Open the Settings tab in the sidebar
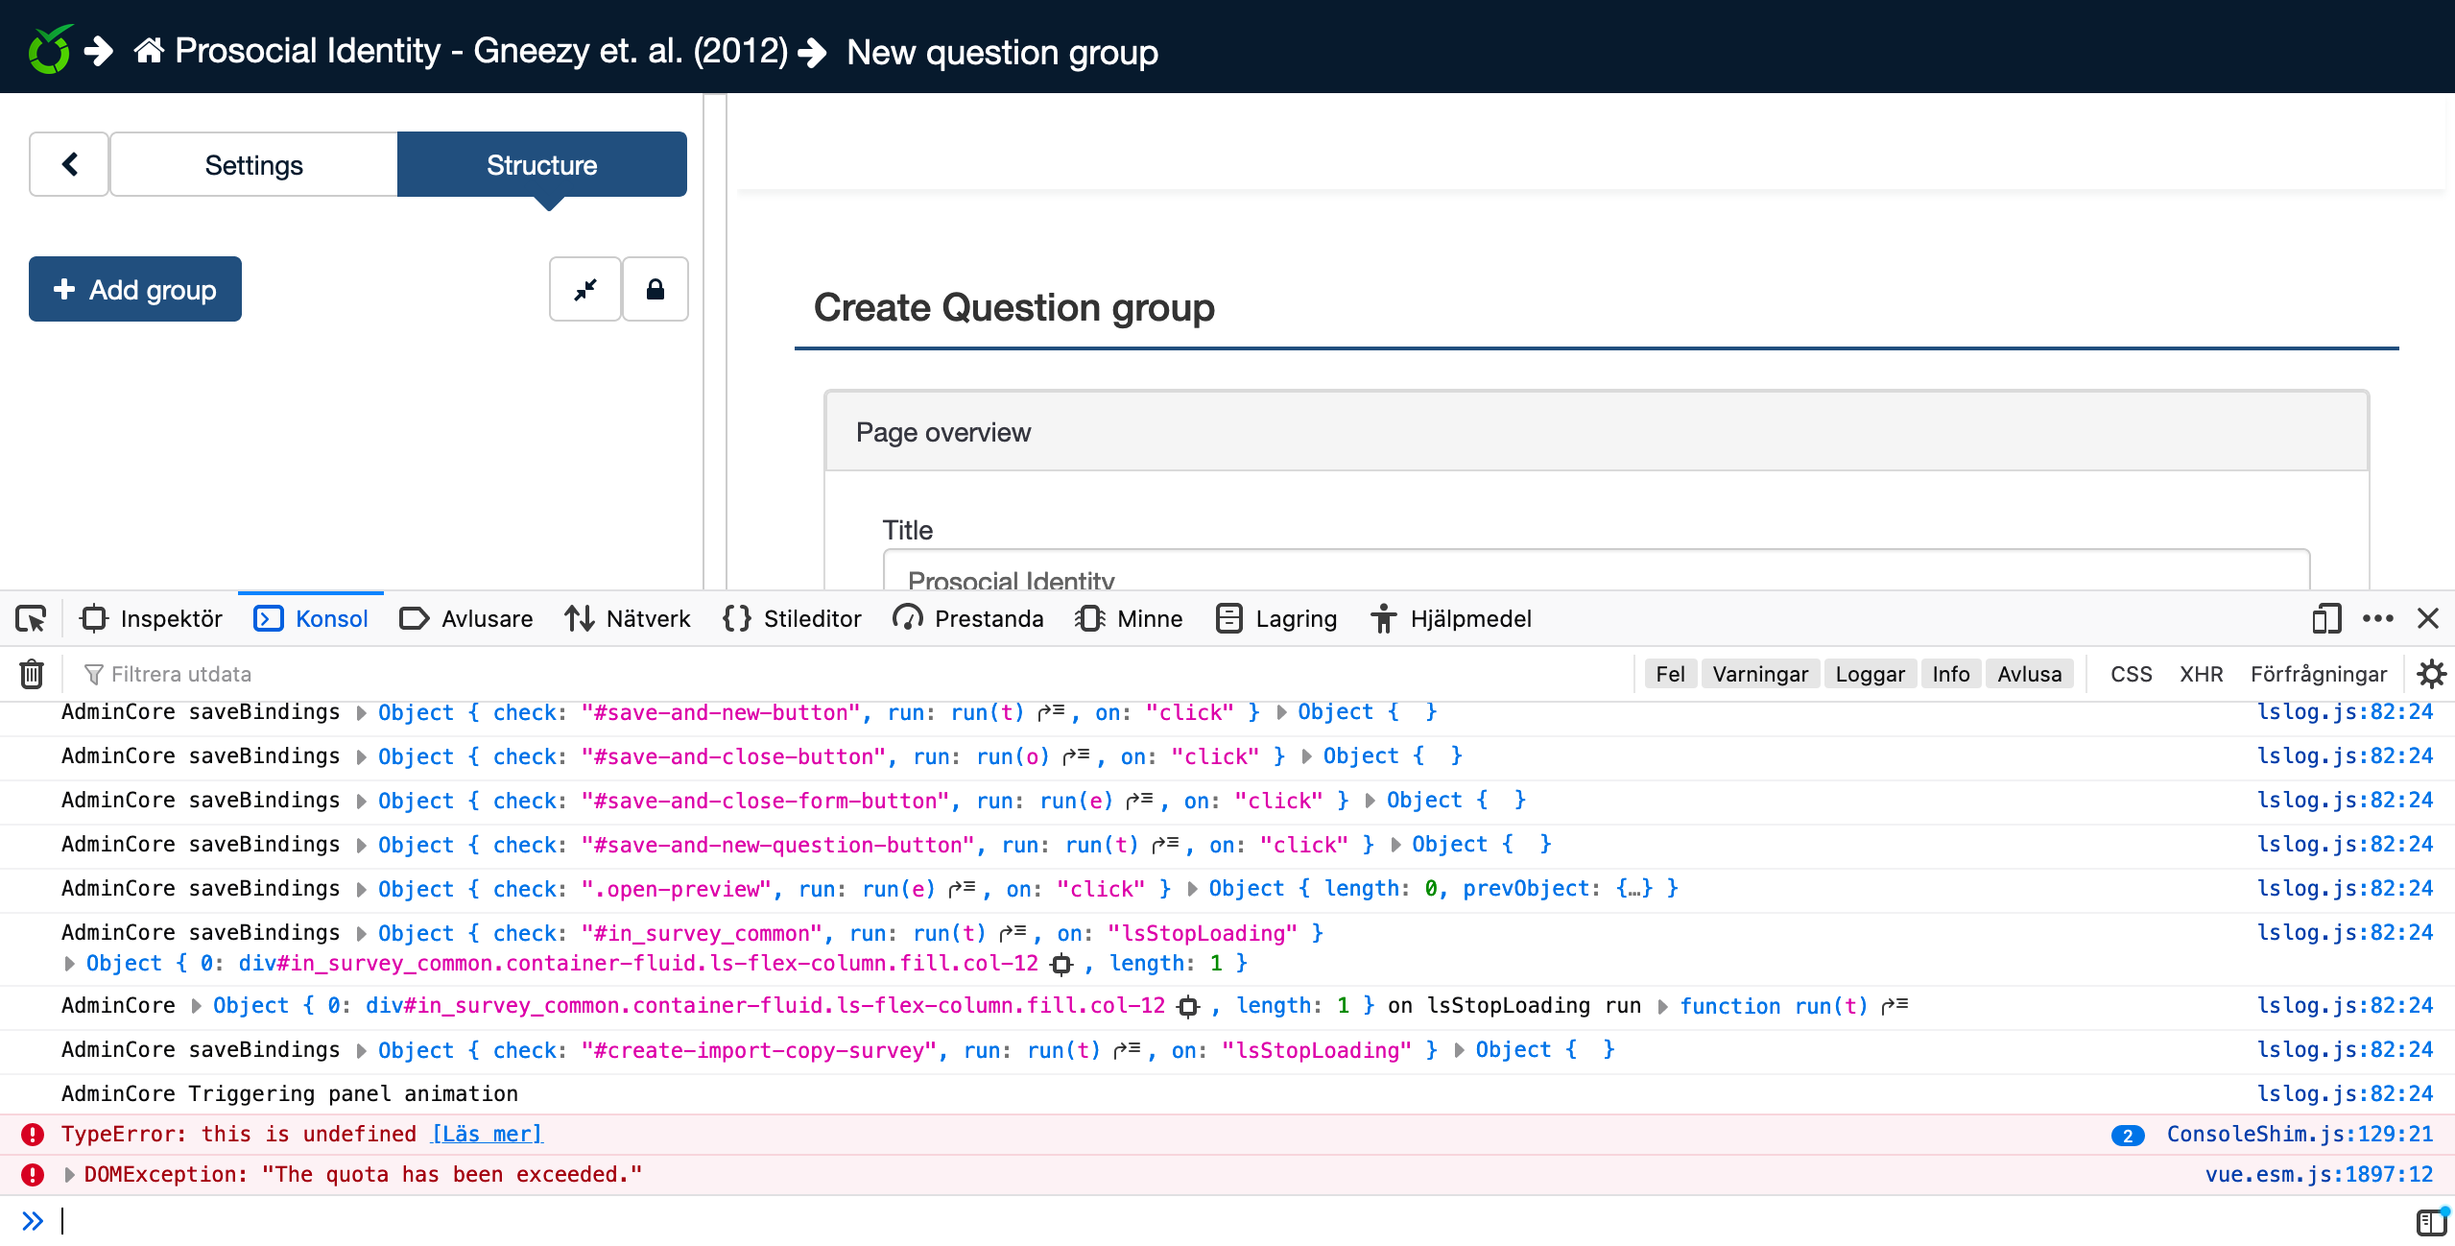Image resolution: width=2455 pixels, height=1246 pixels. [x=253, y=164]
